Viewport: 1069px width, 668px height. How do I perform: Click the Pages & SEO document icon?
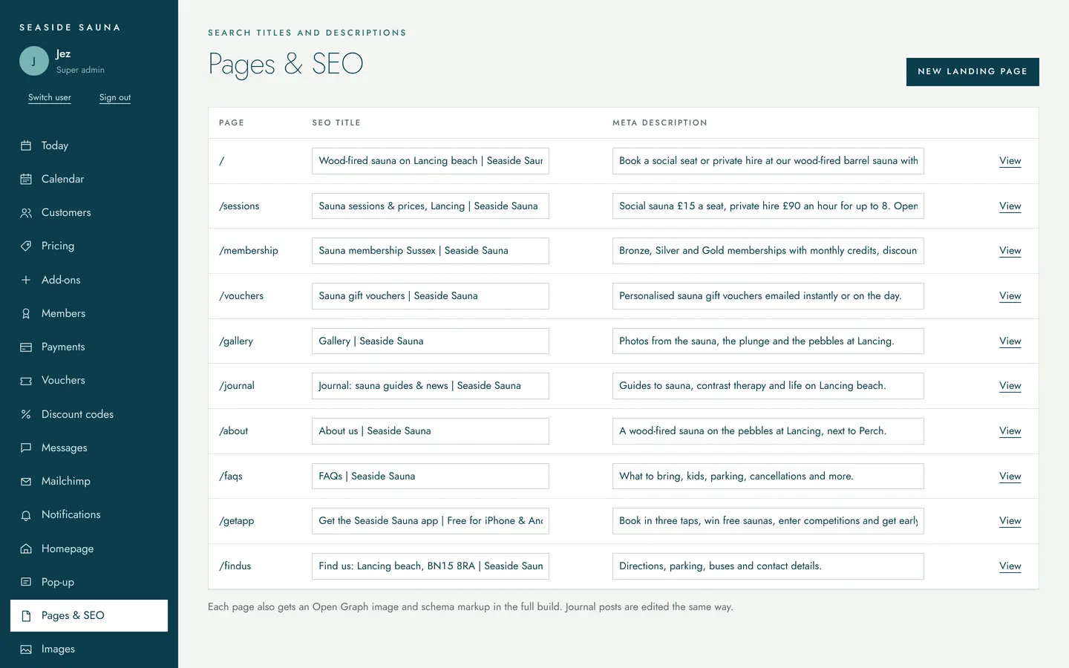[26, 615]
